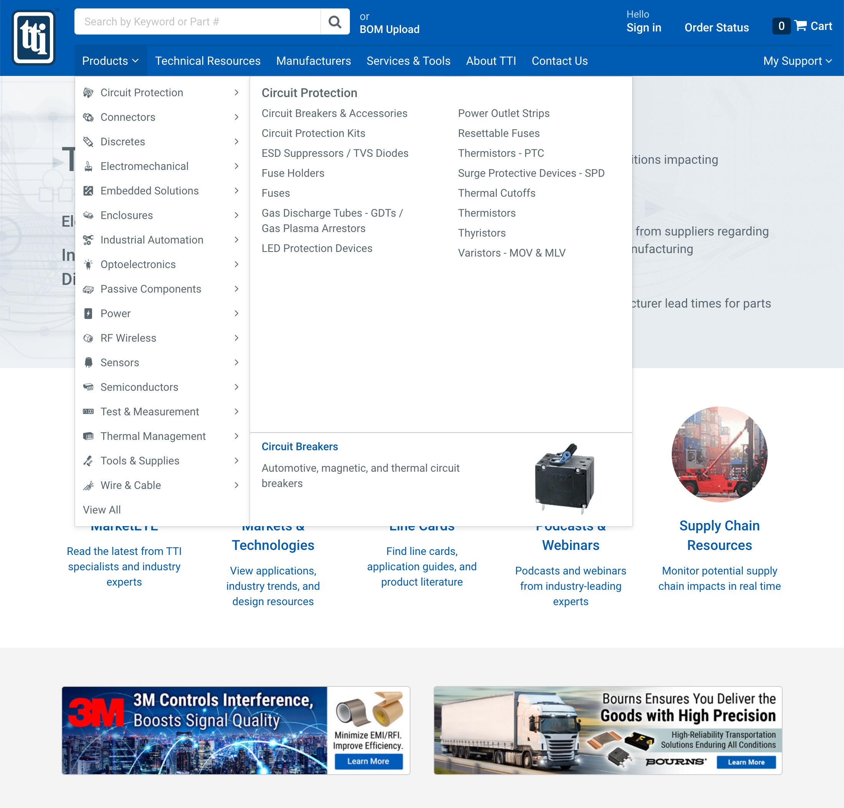Select the Wire & Cable category icon
The width and height of the screenshot is (844, 808).
tap(89, 485)
